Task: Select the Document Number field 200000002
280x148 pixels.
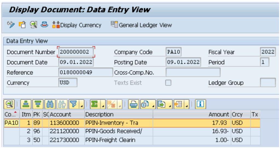Action: pos(76,52)
